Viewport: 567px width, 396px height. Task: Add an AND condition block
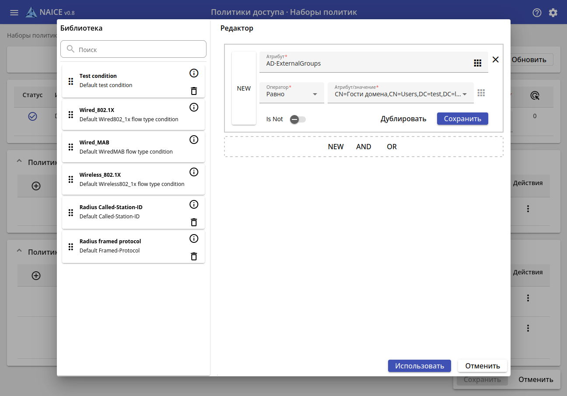pyautogui.click(x=364, y=147)
